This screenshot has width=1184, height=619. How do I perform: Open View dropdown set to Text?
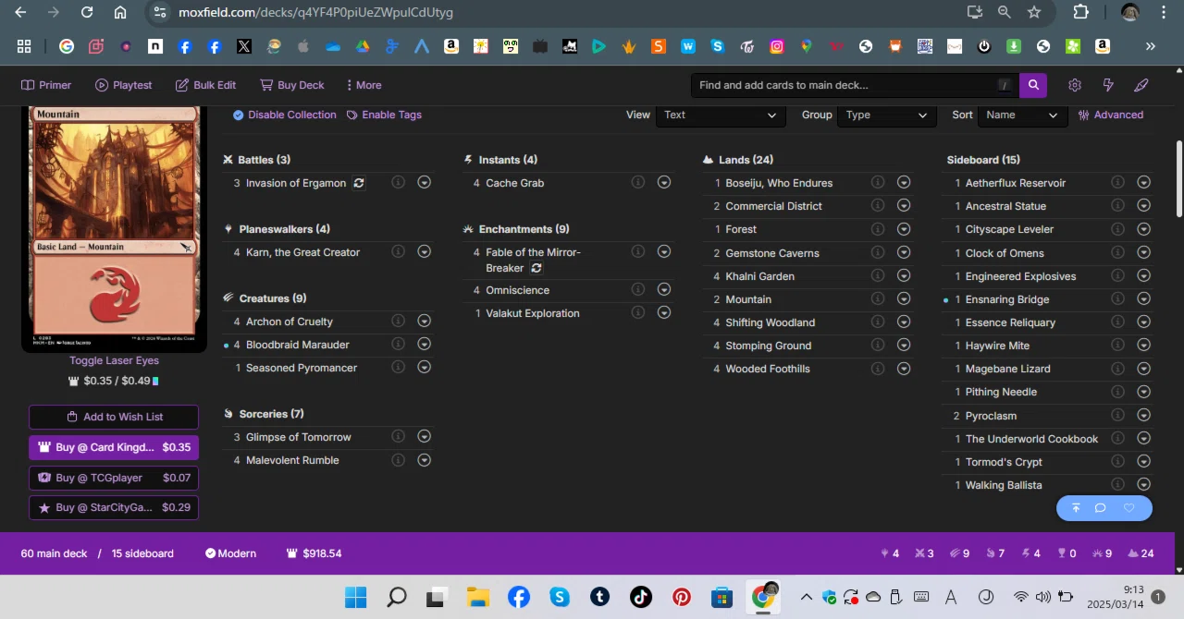tap(721, 115)
